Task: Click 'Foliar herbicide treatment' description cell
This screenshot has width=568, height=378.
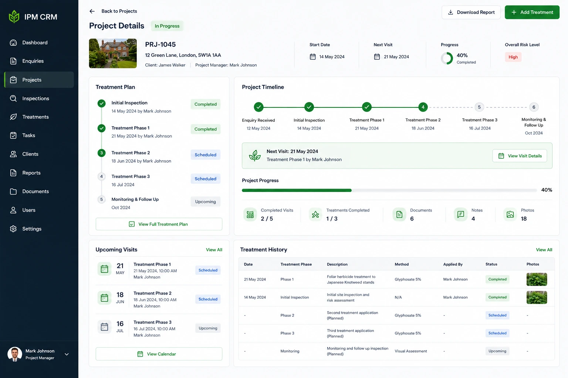Action: coord(351,279)
